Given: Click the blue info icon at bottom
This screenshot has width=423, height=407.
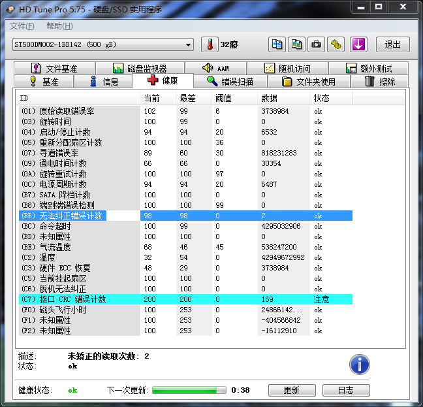Looking at the screenshot, I should click(x=360, y=365).
